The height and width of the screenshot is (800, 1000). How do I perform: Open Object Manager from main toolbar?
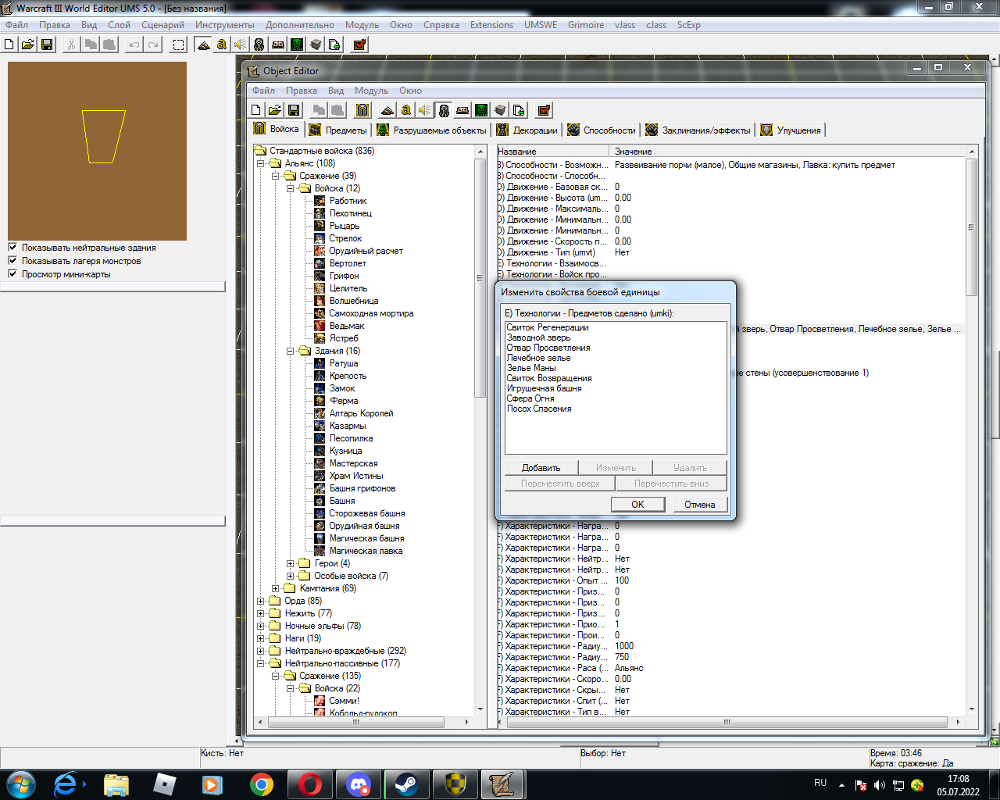coord(316,45)
